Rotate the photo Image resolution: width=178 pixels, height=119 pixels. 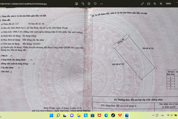click(83, 4)
